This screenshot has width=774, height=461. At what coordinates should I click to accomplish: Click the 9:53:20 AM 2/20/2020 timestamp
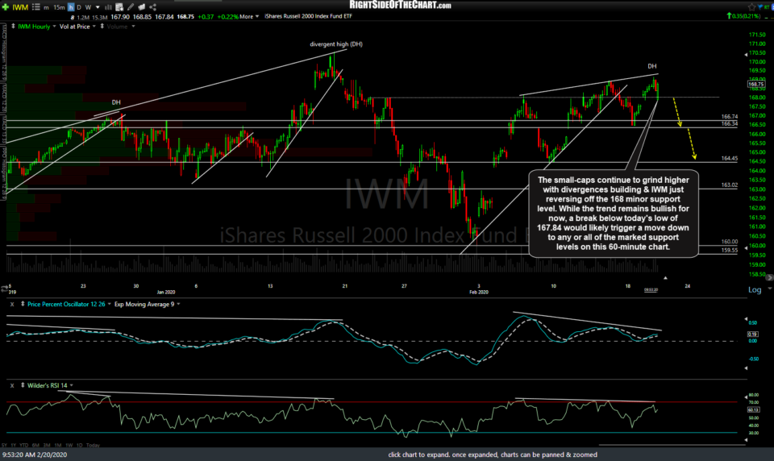[35, 455]
